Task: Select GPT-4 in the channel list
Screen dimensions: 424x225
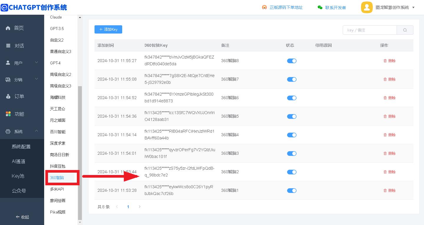Action: pyautogui.click(x=55, y=63)
